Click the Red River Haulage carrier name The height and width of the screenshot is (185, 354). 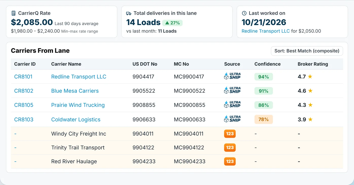(x=74, y=161)
